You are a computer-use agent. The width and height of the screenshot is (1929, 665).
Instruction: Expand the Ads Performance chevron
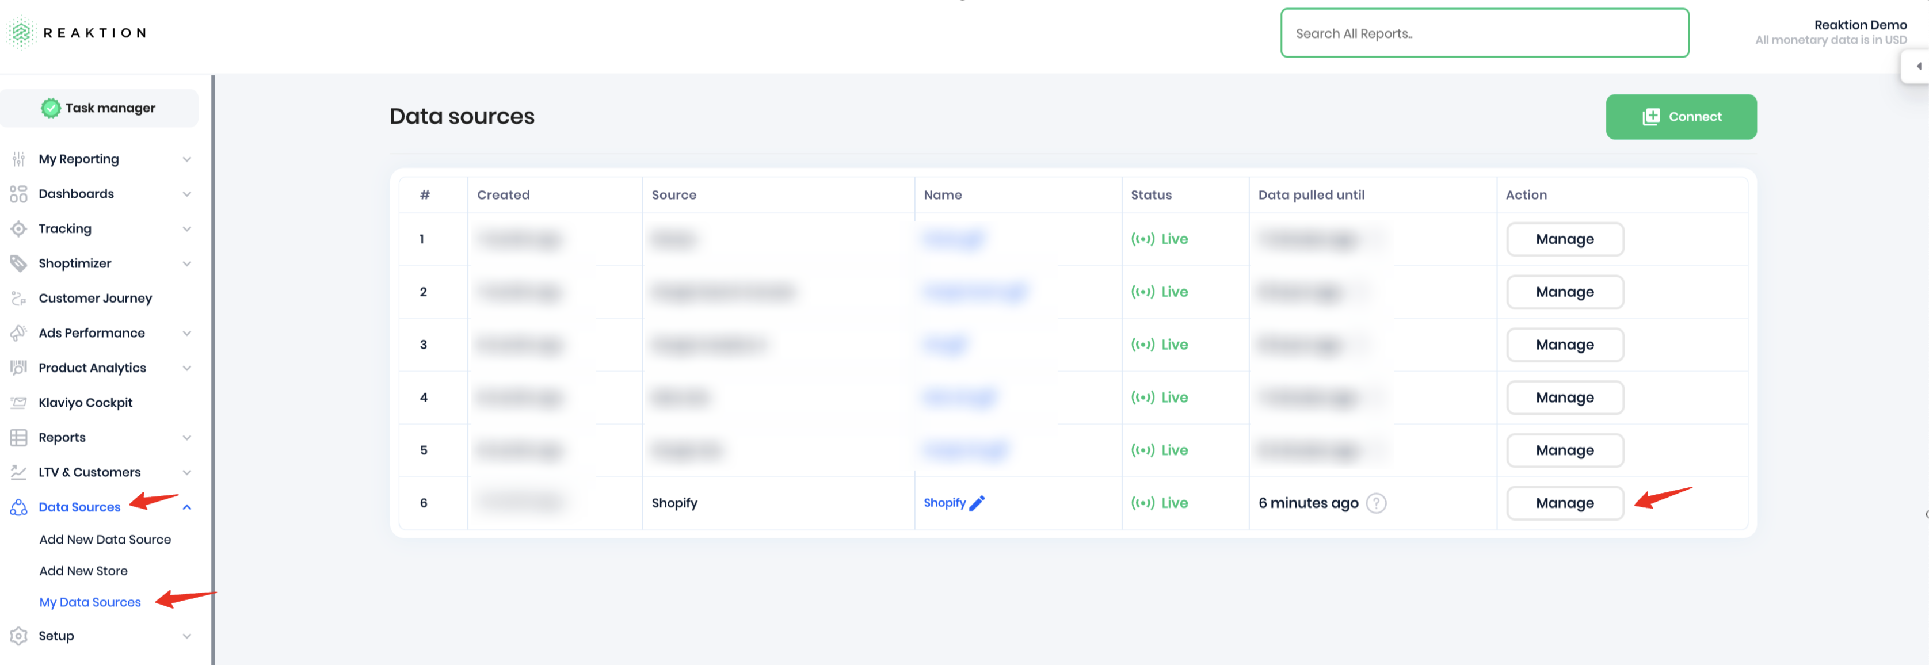tap(187, 333)
